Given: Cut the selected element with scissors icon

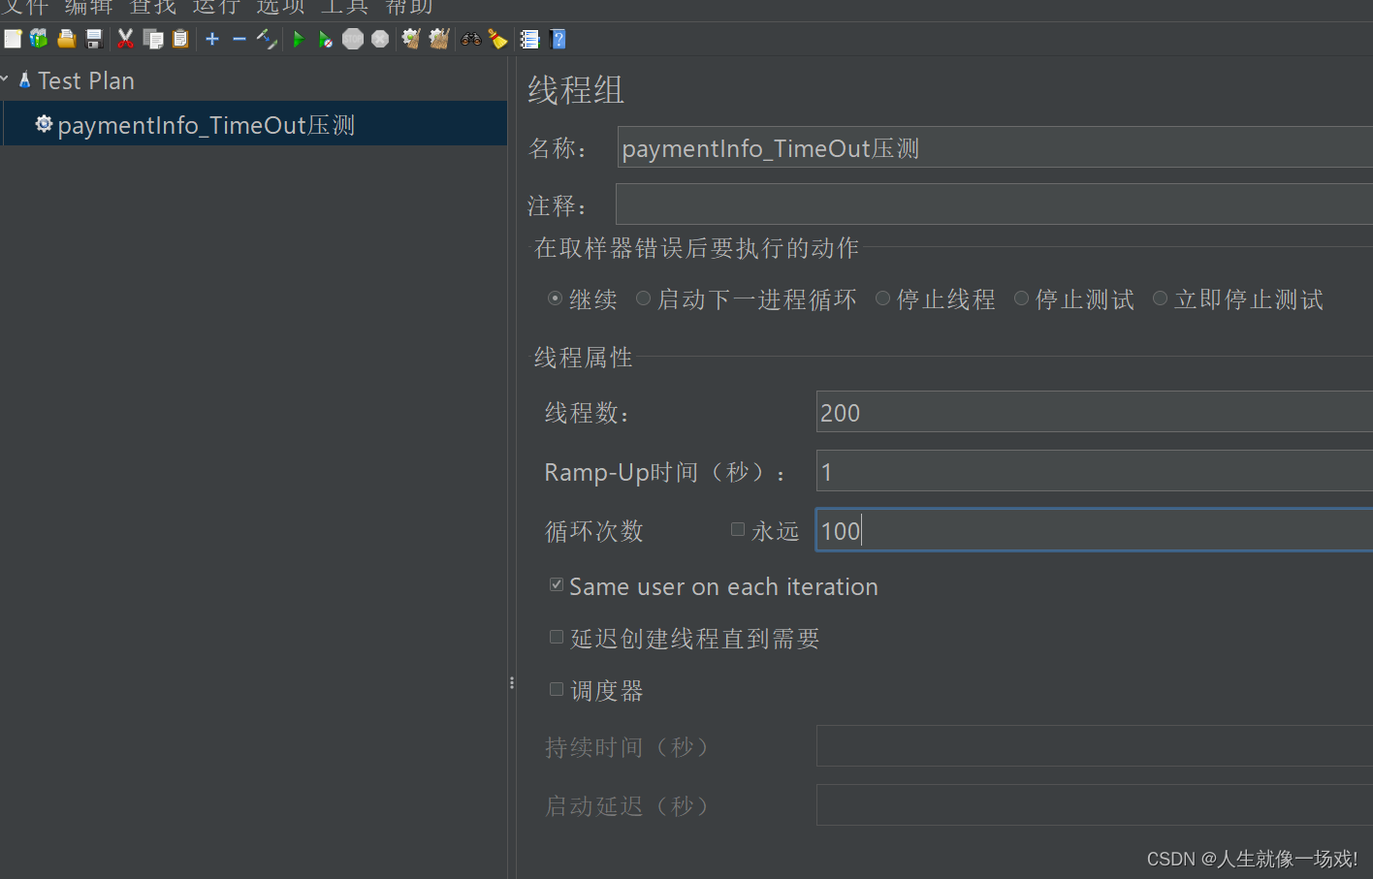Looking at the screenshot, I should [125, 39].
